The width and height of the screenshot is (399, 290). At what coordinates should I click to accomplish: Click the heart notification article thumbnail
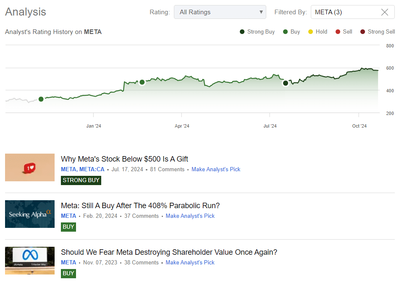tap(30, 167)
